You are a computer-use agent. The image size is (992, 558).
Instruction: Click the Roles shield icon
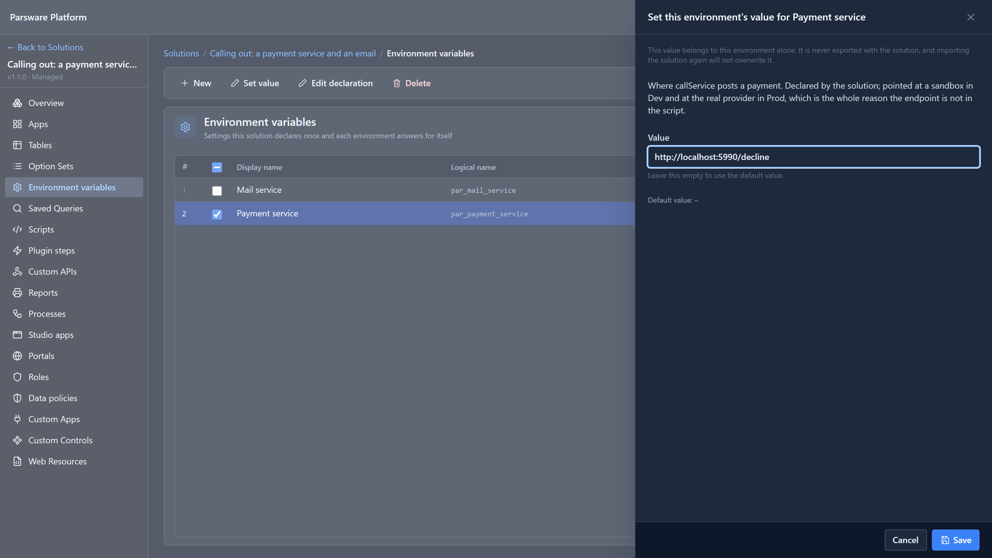coord(17,377)
